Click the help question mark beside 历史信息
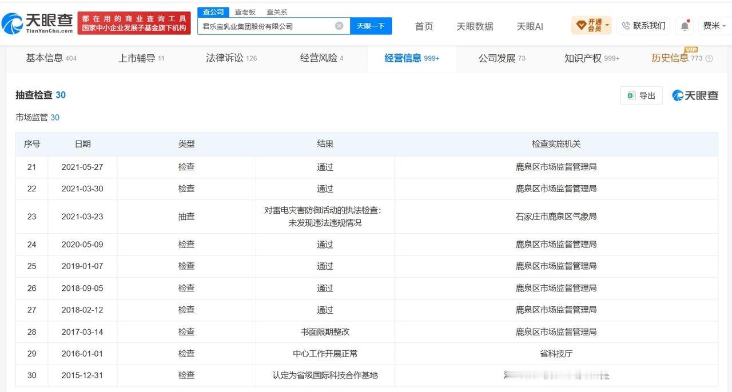Image resolution: width=732 pixels, height=392 pixels. (709, 58)
